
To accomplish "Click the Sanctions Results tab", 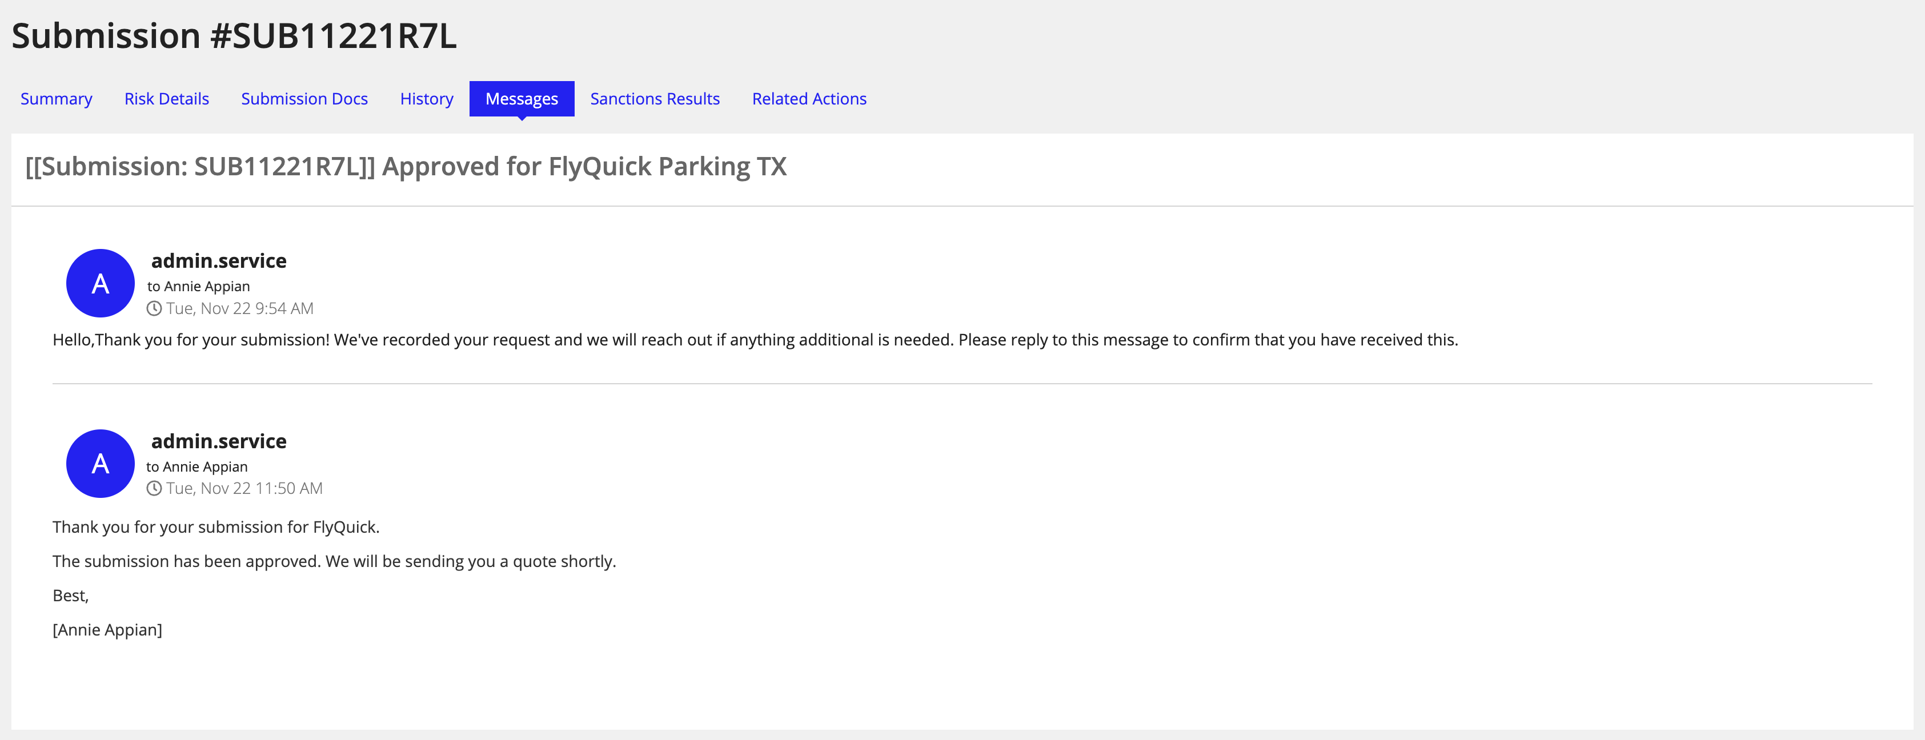I will click(x=655, y=98).
